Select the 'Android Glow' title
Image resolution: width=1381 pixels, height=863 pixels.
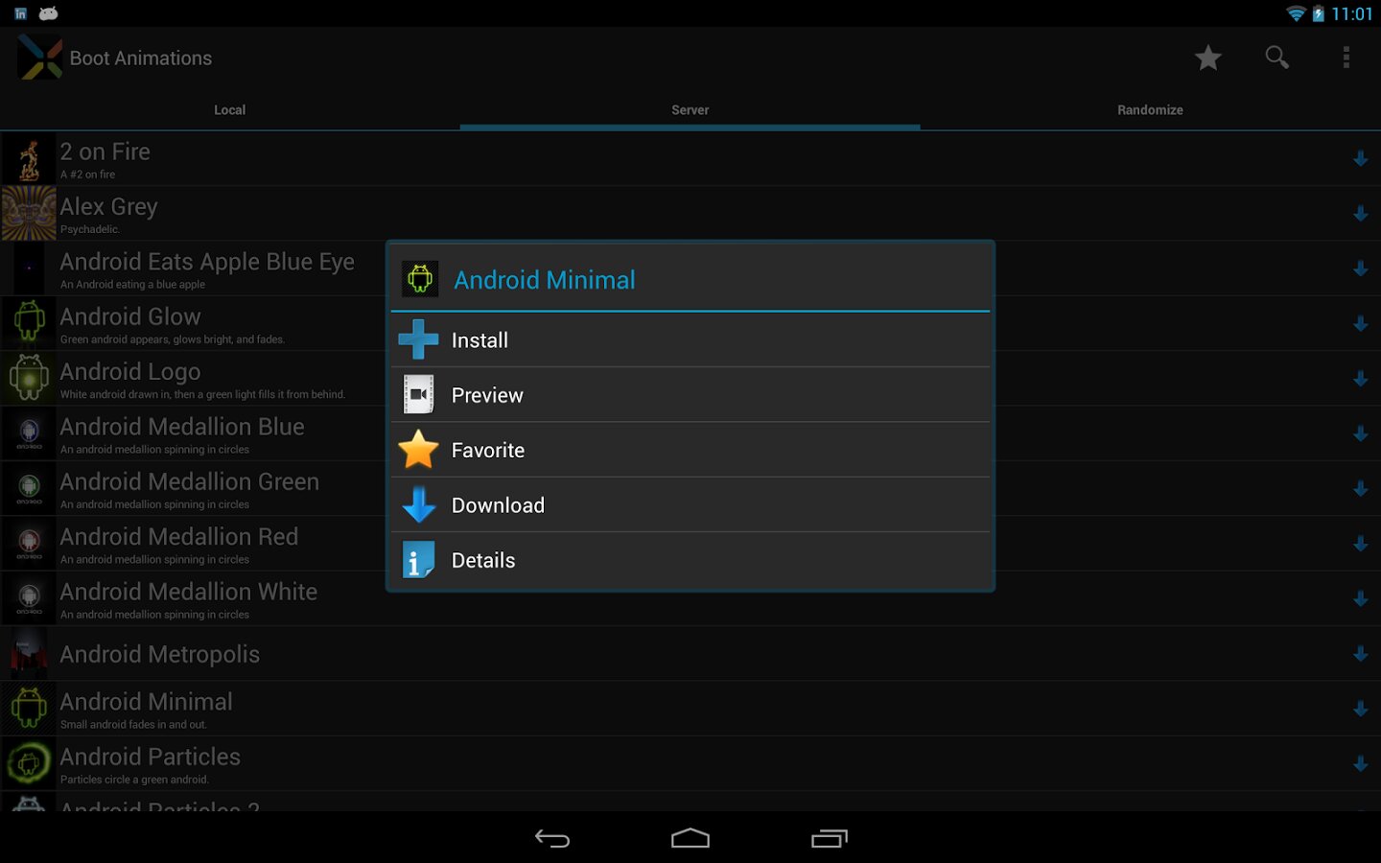130,316
